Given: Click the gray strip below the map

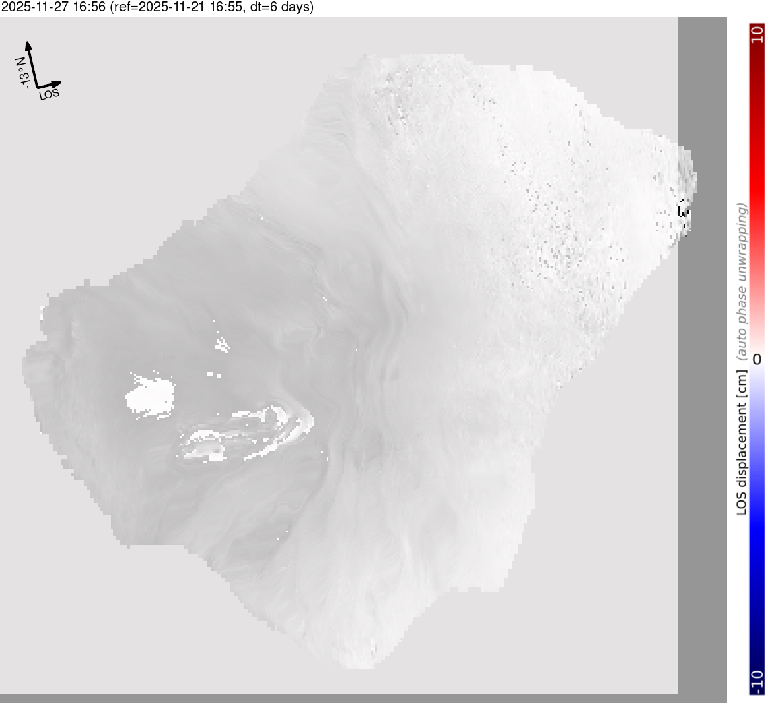Looking at the screenshot, I should (x=337, y=698).
